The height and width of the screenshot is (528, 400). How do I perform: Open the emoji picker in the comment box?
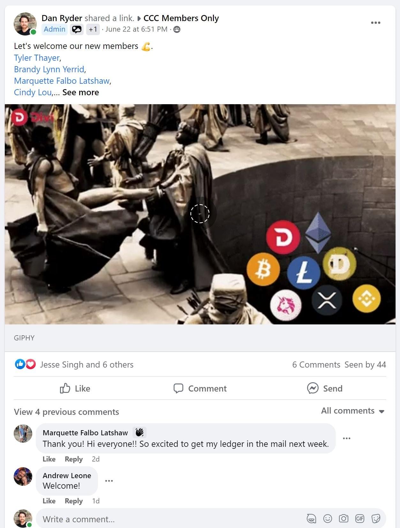pyautogui.click(x=328, y=518)
